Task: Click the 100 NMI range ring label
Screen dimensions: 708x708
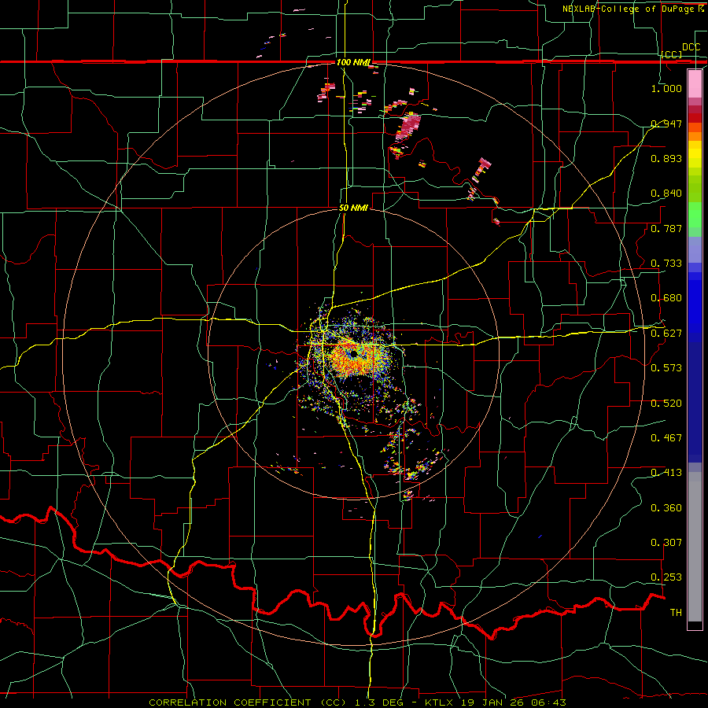Action: pos(353,62)
